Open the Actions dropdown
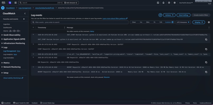 pos(169,15)
